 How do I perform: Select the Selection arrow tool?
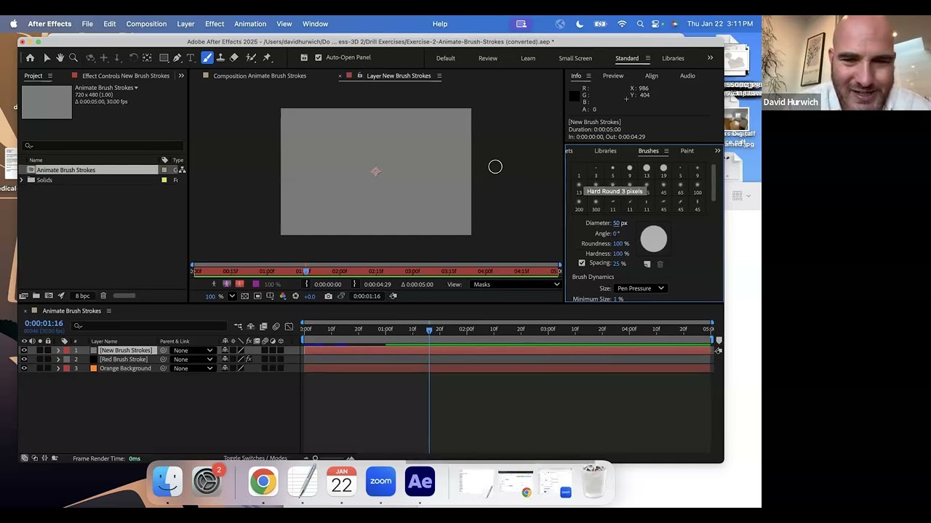click(x=47, y=57)
